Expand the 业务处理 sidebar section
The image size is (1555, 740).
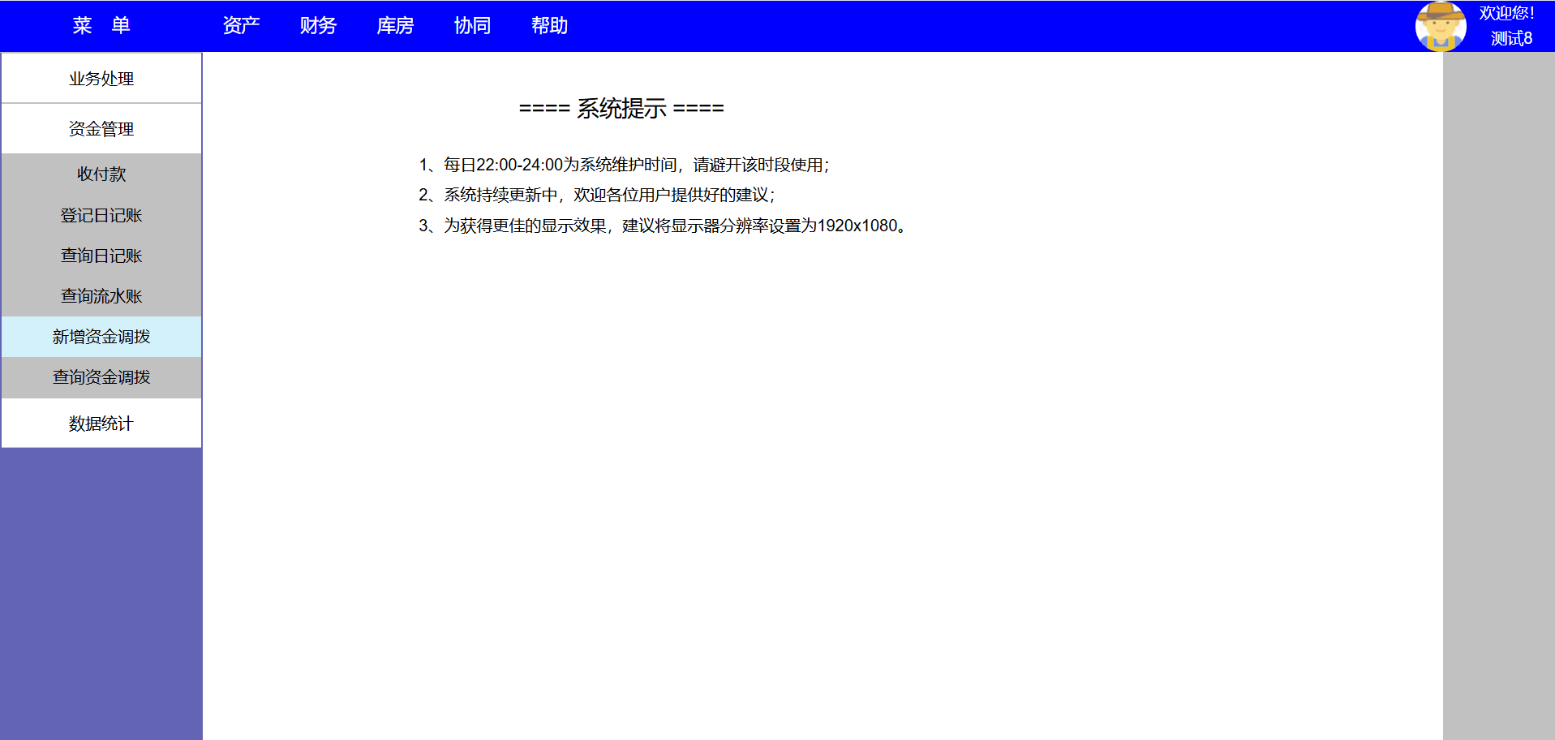coord(101,79)
